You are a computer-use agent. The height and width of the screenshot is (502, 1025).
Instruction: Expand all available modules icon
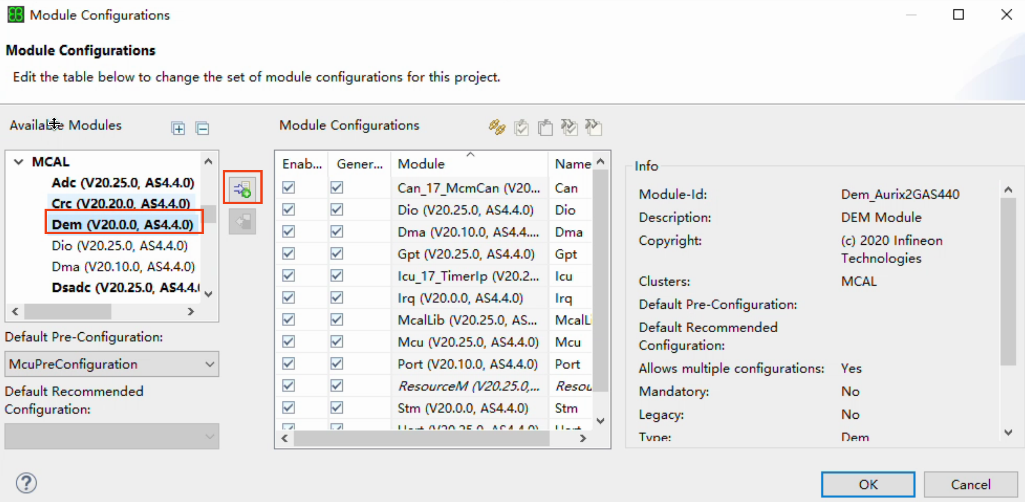point(178,128)
